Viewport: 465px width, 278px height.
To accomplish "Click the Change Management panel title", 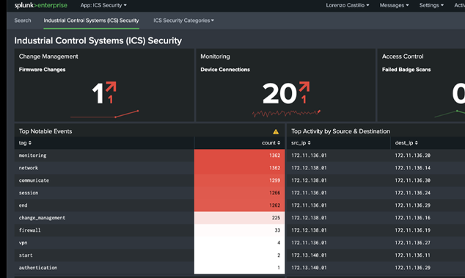I will point(48,56).
